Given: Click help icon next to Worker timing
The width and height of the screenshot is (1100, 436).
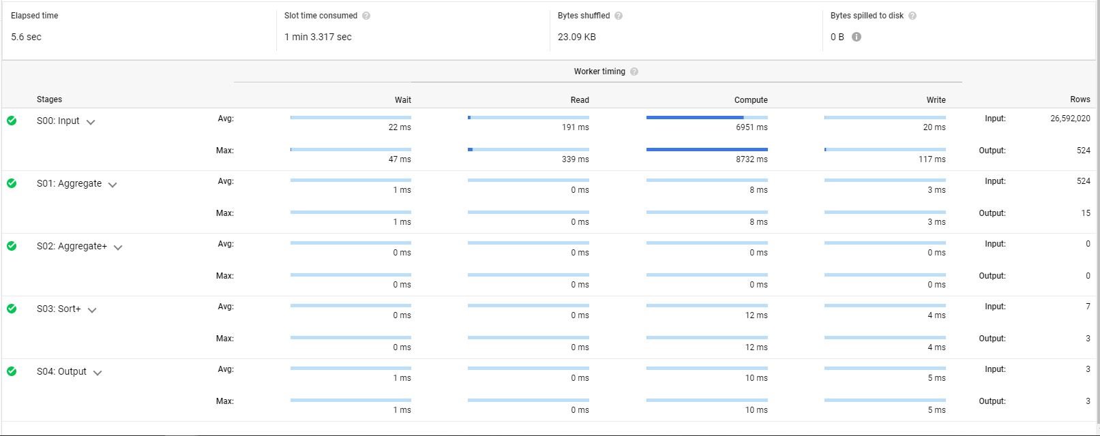Looking at the screenshot, I should 634,72.
